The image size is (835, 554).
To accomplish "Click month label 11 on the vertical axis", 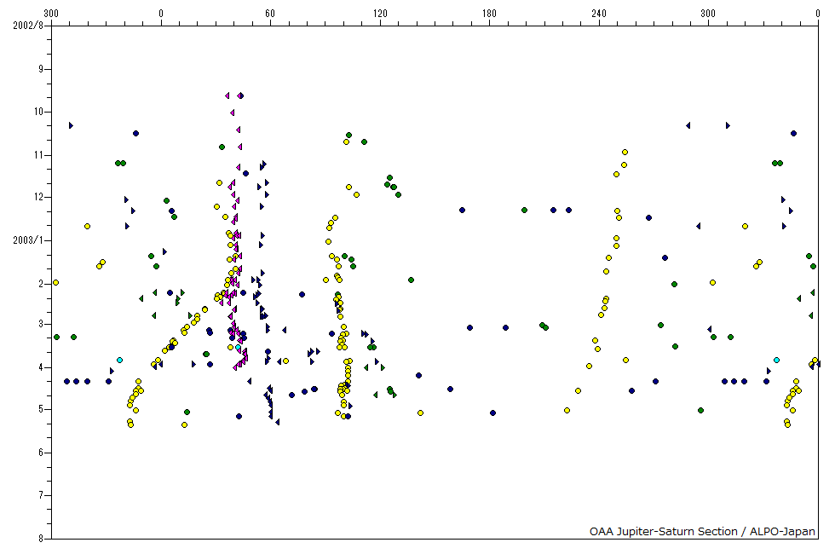I will click(x=39, y=155).
